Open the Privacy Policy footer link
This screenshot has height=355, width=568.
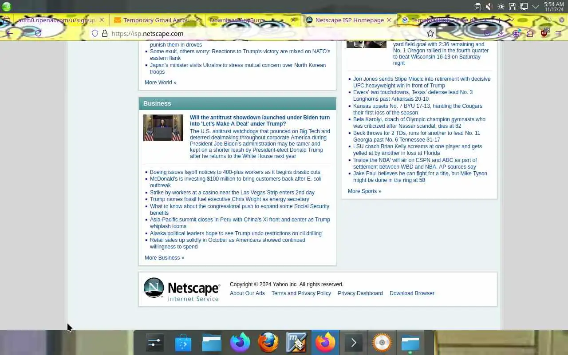click(314, 293)
